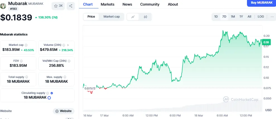Toggle LOG scale on chart
This screenshot has width=276, height=119.
pos(261,16)
